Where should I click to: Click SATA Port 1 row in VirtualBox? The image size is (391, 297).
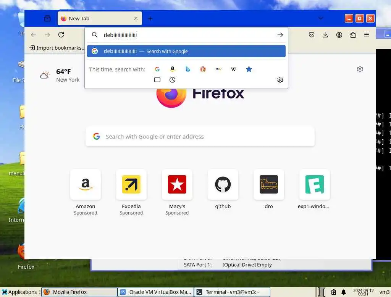[228, 265]
